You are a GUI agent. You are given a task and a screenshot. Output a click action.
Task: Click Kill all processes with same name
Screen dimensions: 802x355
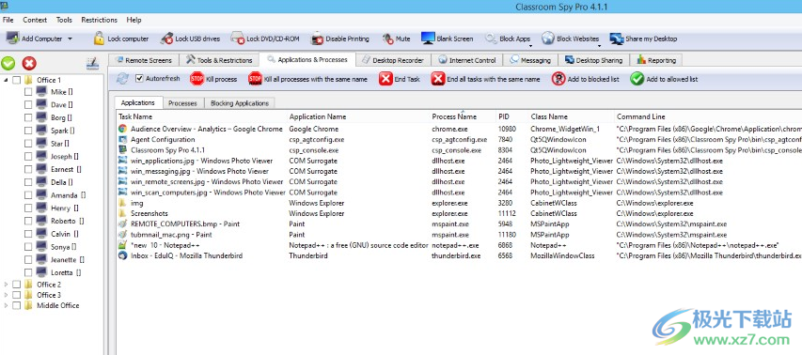pos(307,79)
